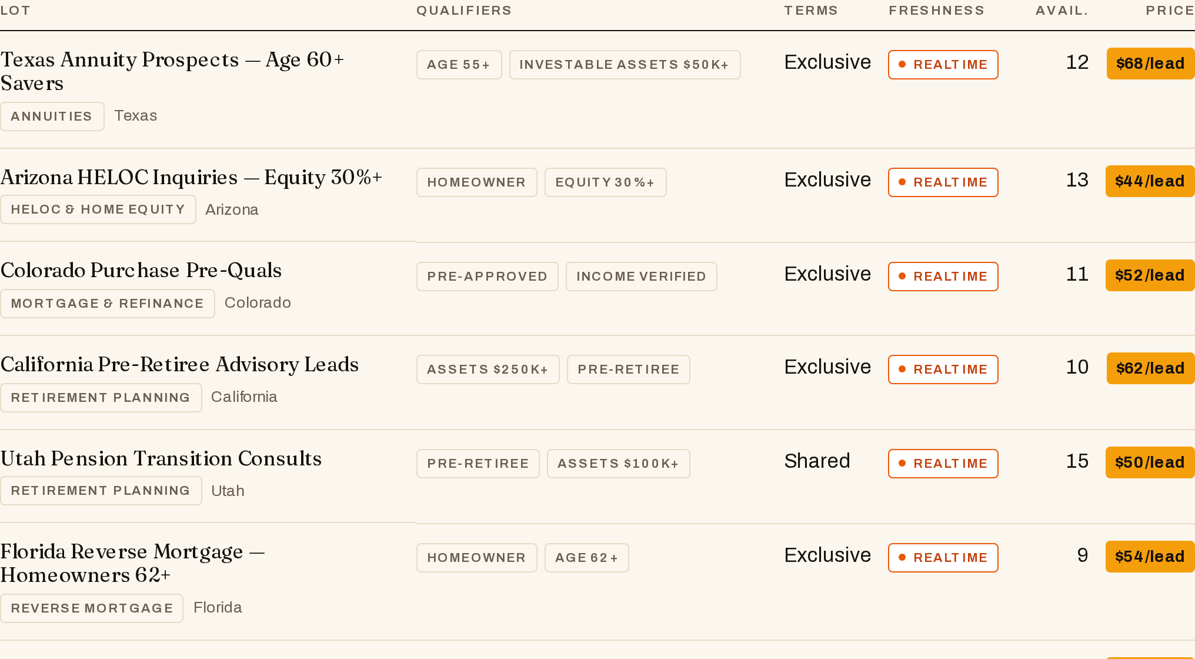Sort by the FRESHNESS column header
1195x659 pixels.
point(936,11)
